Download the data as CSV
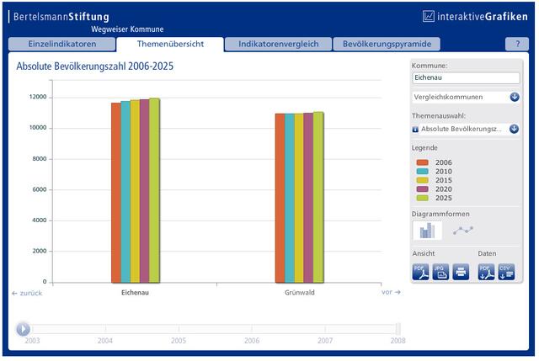Image resolution: width=539 pixels, height=361 pixels. click(506, 272)
